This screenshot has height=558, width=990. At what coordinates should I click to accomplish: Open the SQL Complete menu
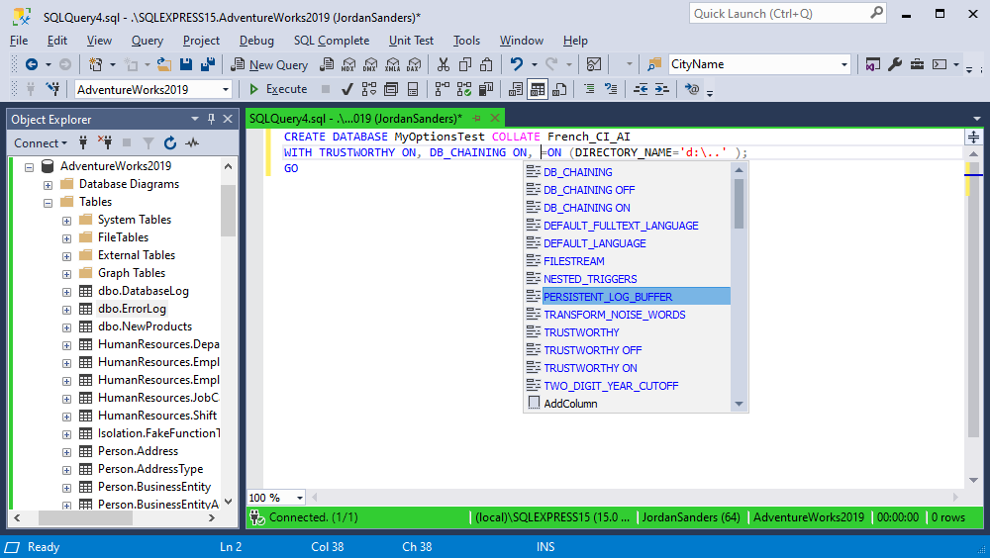coord(332,41)
